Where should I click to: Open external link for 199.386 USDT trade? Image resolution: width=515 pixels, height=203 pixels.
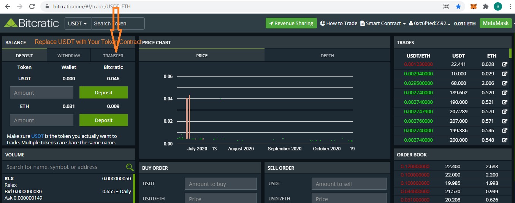(504, 131)
